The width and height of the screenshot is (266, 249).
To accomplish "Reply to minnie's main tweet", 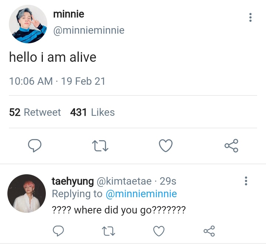I will coord(35,145).
